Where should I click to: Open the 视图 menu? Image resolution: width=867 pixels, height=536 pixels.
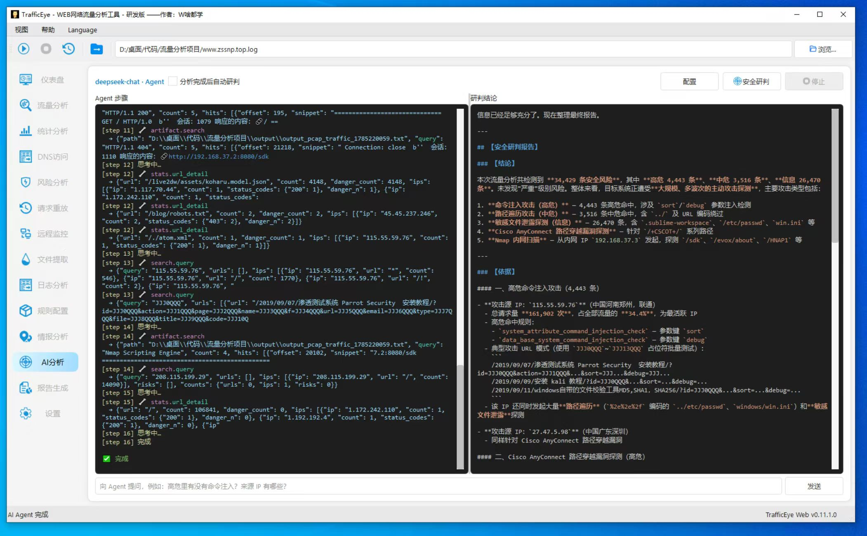(x=21, y=30)
